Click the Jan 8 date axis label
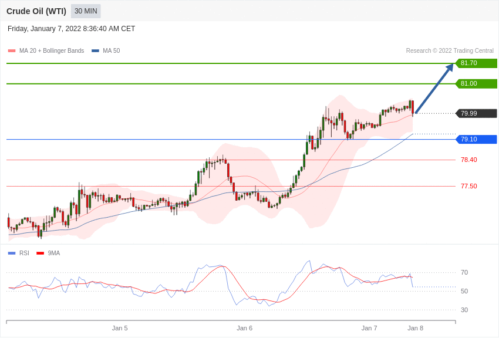Image resolution: width=499 pixels, height=338 pixels. (x=415, y=328)
